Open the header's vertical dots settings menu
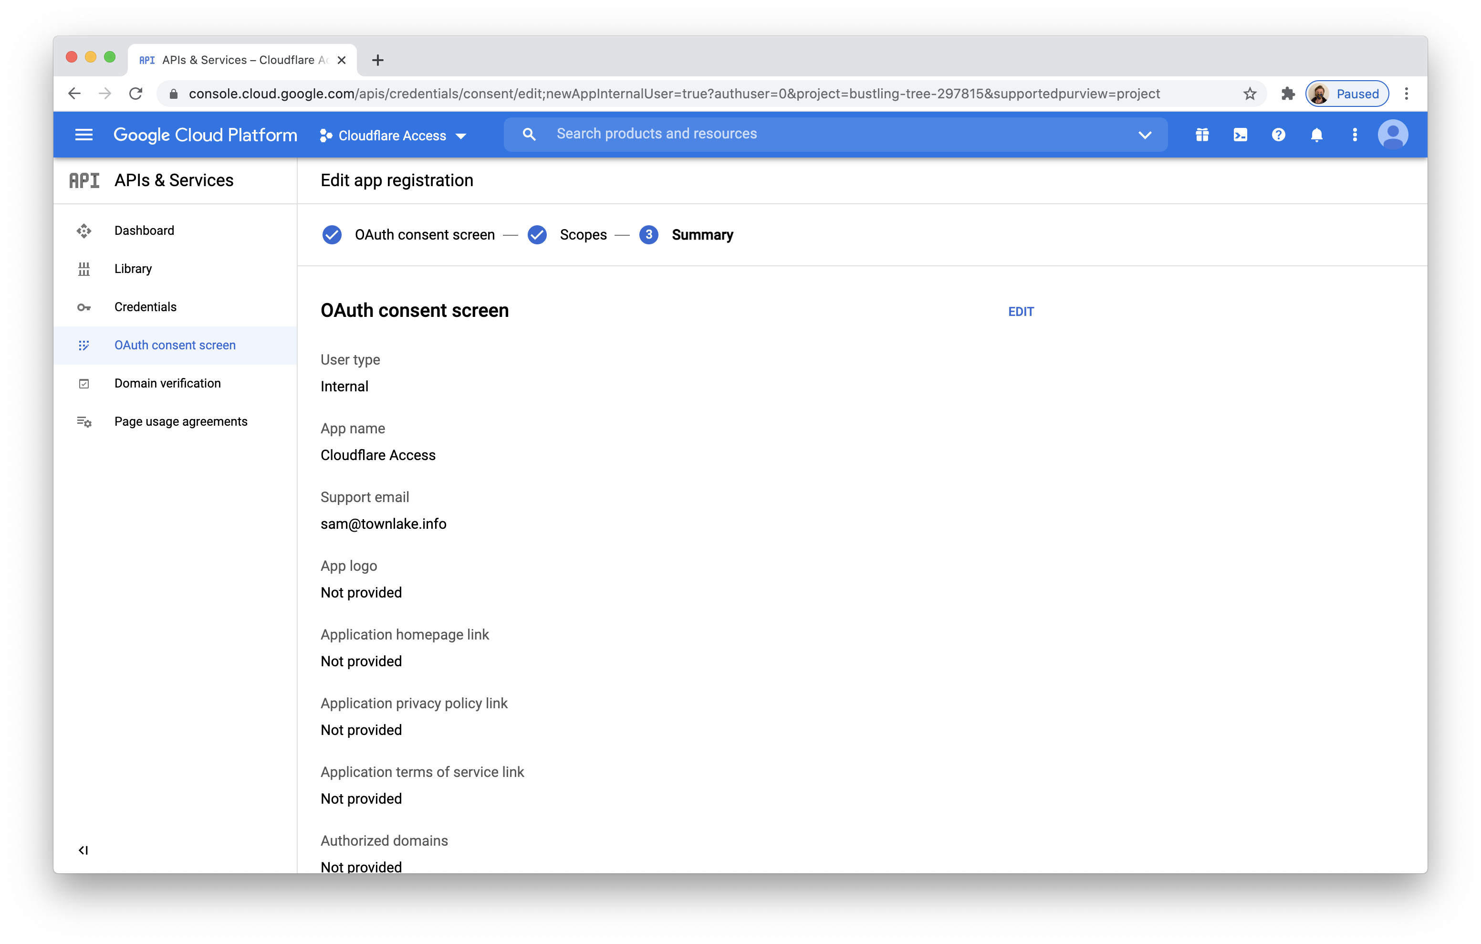Image resolution: width=1481 pixels, height=944 pixels. pos(1354,135)
